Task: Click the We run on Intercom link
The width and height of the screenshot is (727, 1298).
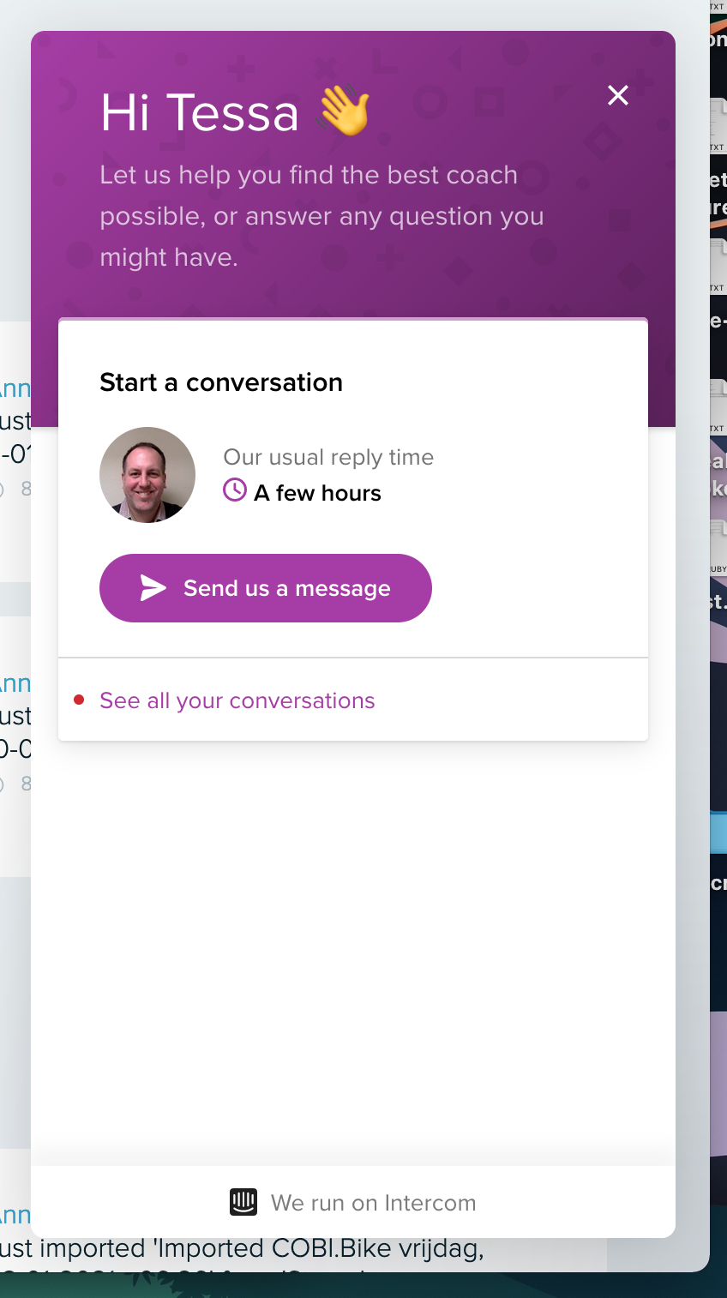Action: pos(373,1202)
